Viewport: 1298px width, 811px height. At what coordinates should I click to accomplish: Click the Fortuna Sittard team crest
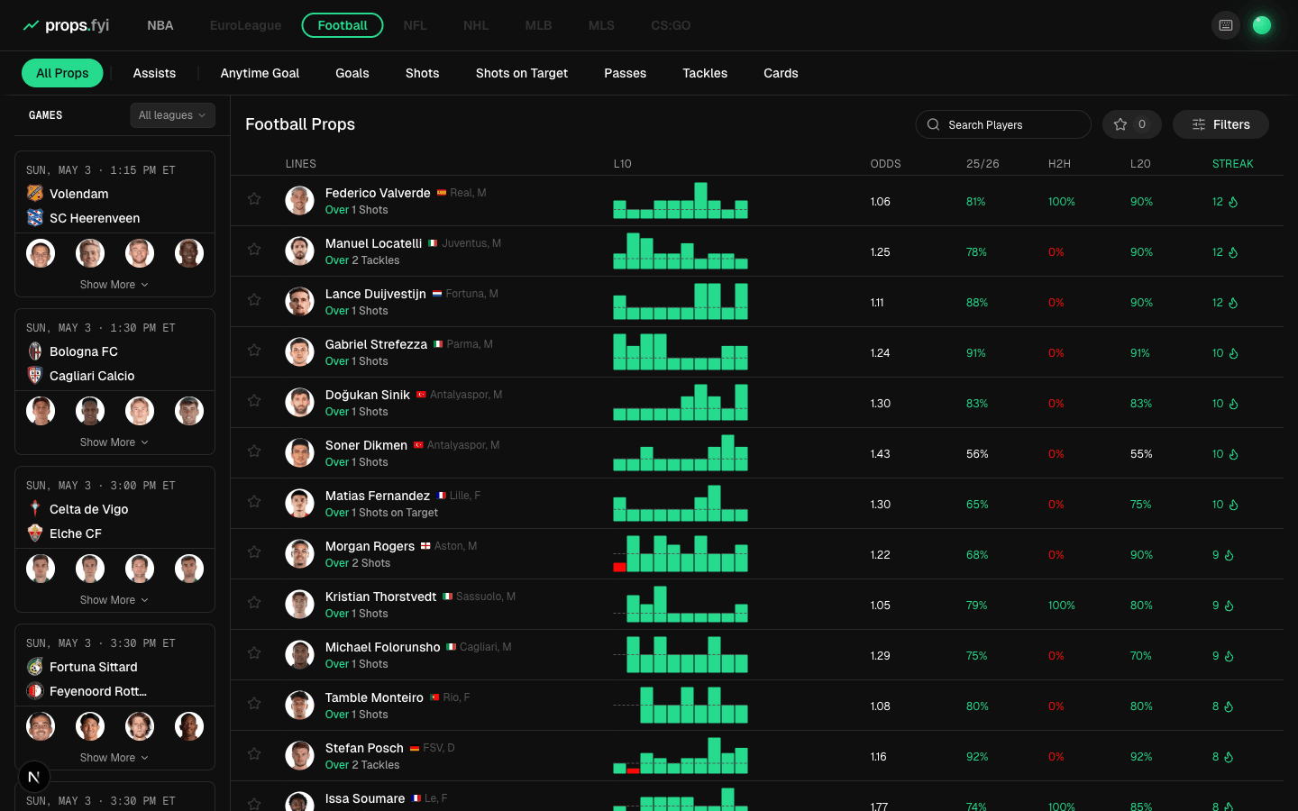click(x=35, y=667)
